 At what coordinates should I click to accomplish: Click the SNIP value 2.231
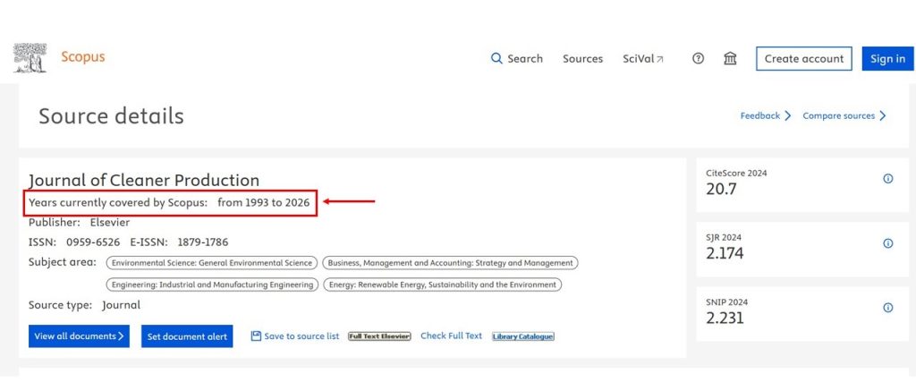point(725,318)
